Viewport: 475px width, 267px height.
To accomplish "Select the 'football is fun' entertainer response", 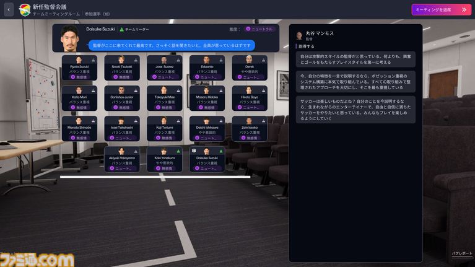I will pos(355,109).
